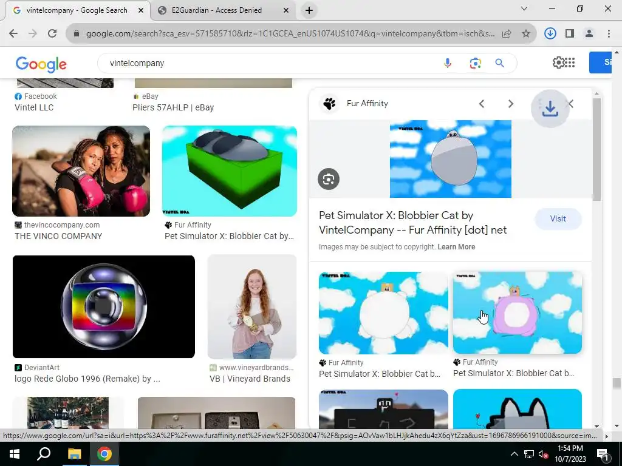The height and width of the screenshot is (466, 622).
Task: Click the Pliers 57AHLP eBay result title
Action: (x=173, y=107)
